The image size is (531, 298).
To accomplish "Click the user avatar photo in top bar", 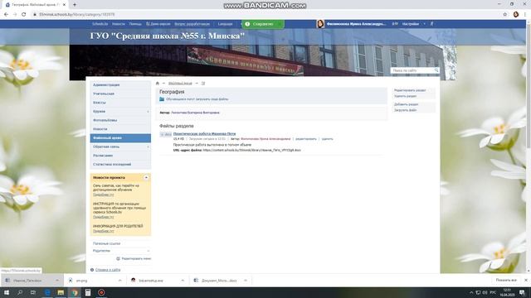I will (320, 24).
